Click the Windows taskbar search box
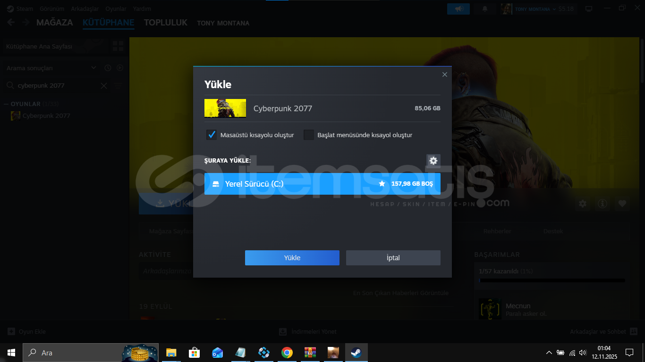 [x=90, y=353]
